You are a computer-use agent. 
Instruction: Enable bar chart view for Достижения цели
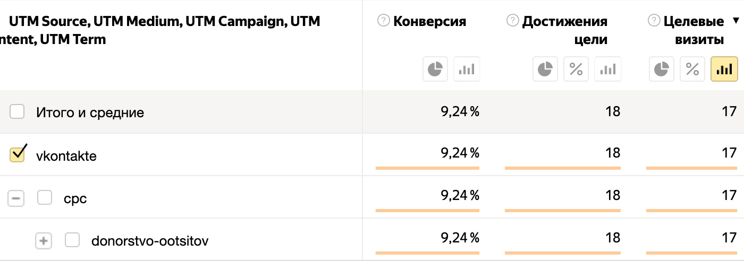[607, 69]
